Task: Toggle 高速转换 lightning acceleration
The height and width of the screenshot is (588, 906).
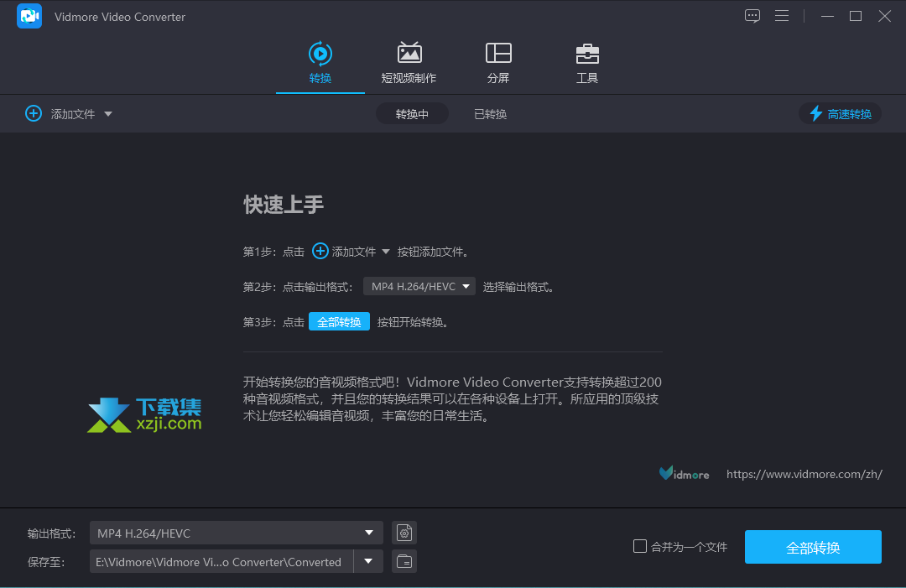Action: pos(840,114)
